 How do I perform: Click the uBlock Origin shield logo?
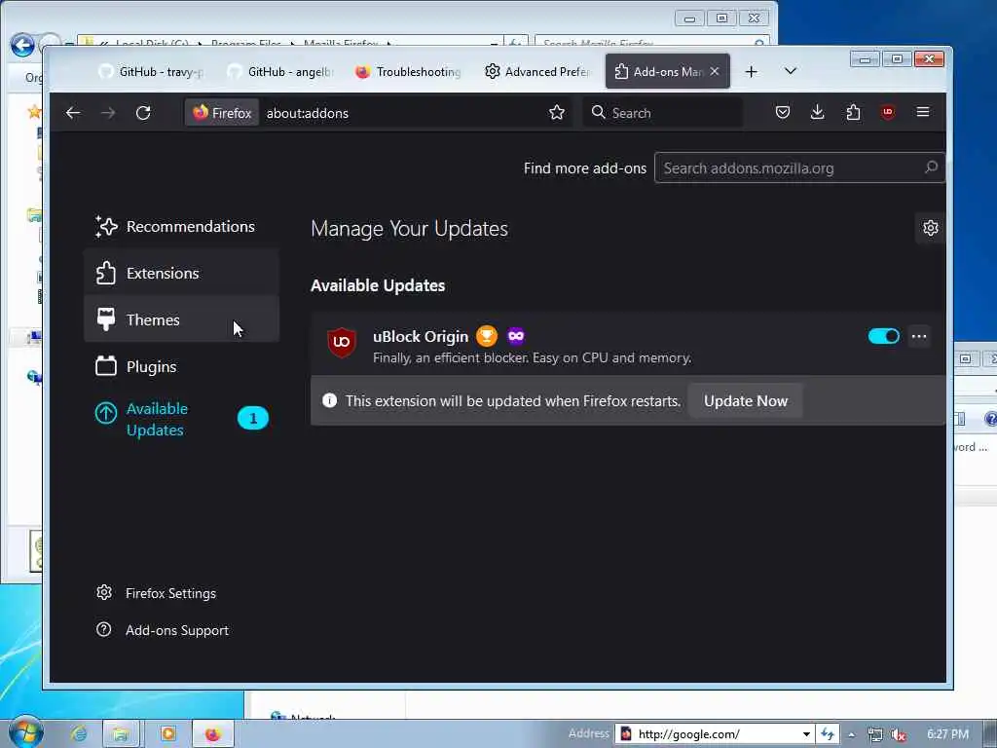[x=342, y=342]
